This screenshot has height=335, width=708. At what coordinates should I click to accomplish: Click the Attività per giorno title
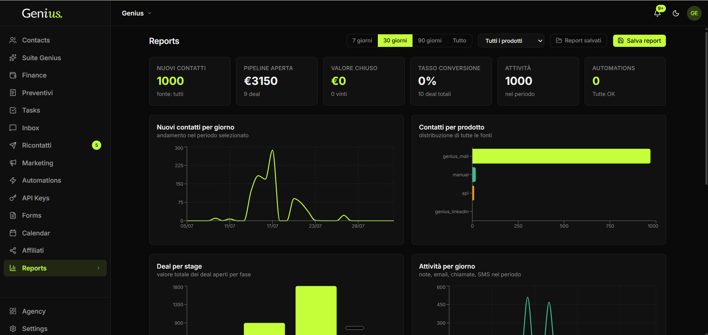pyautogui.click(x=447, y=266)
